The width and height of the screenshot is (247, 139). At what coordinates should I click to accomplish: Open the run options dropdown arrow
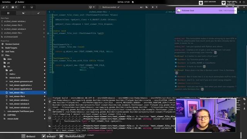tap(156, 7)
